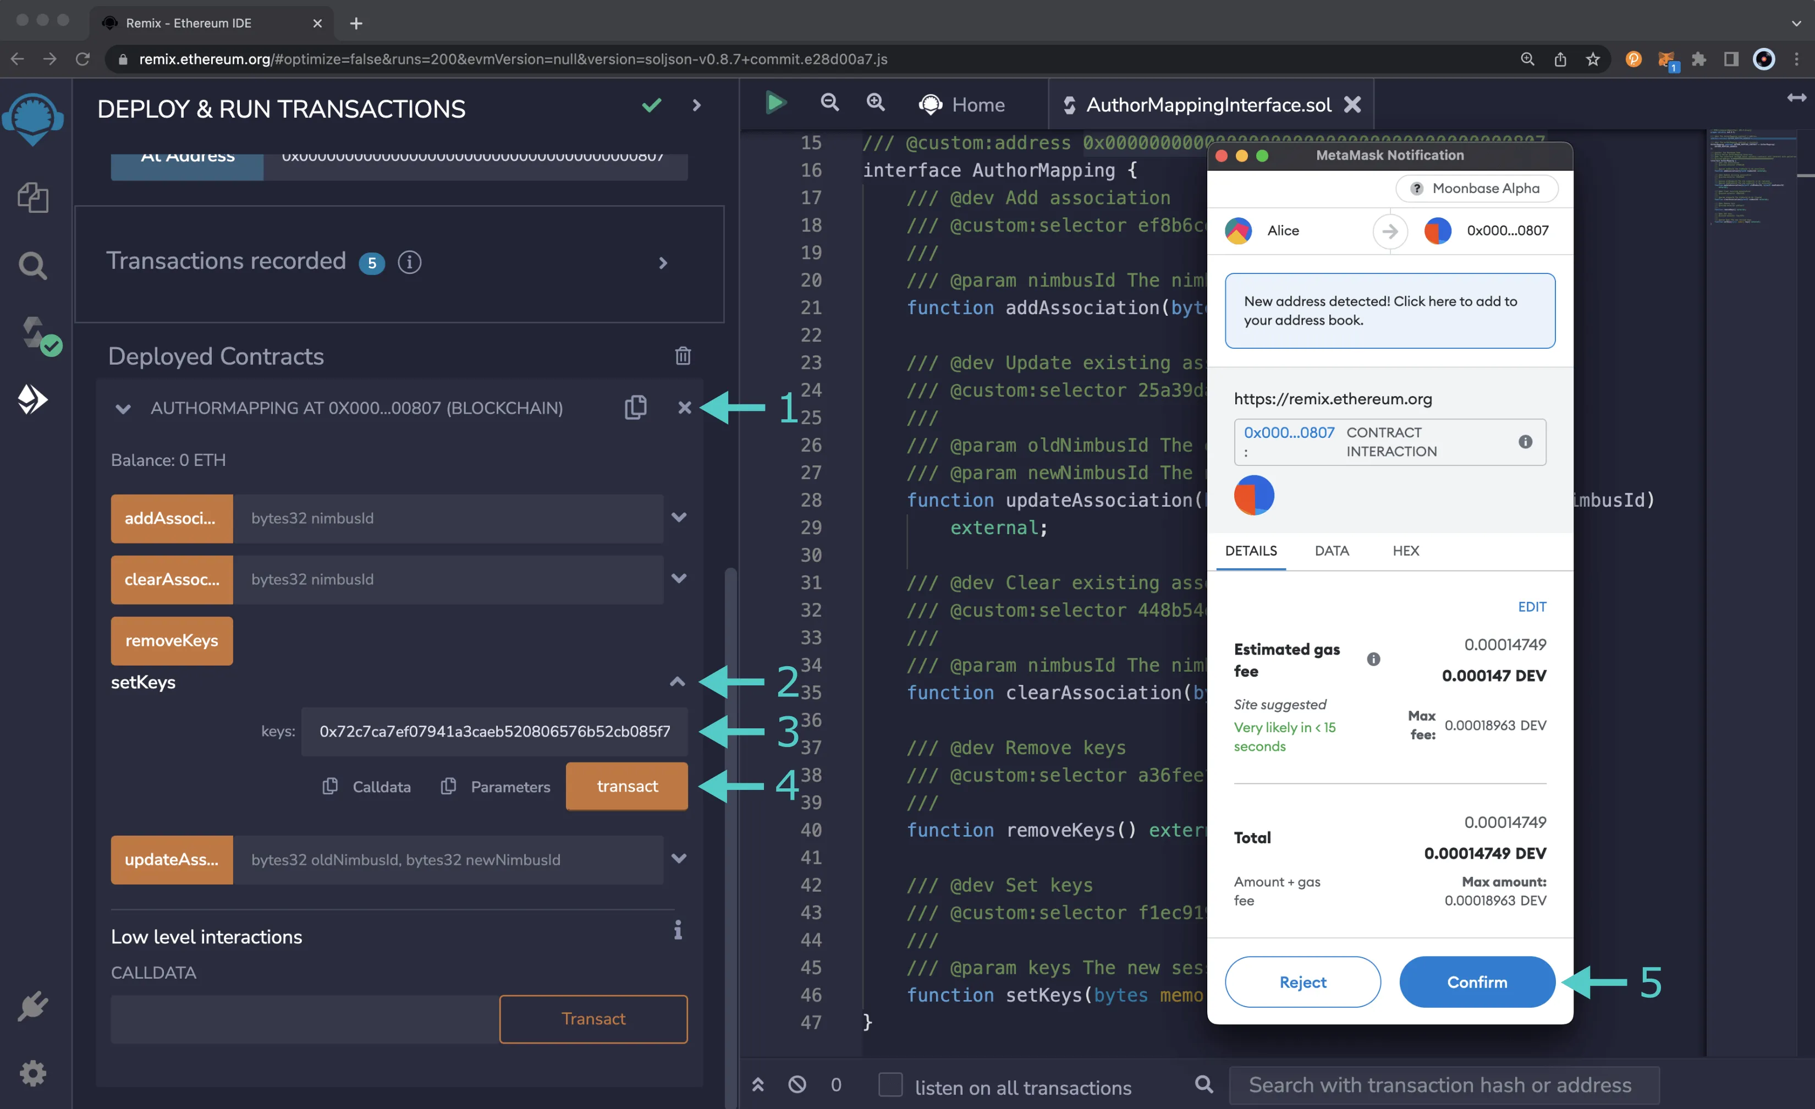The image size is (1815, 1109).
Task: Click the trash icon for Deployed Contracts
Action: [683, 356]
